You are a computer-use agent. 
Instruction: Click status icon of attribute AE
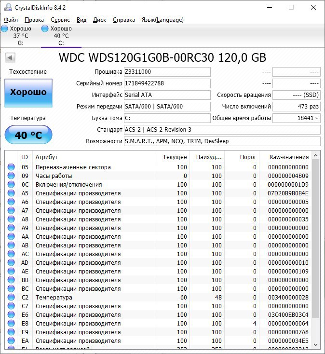(x=11, y=271)
